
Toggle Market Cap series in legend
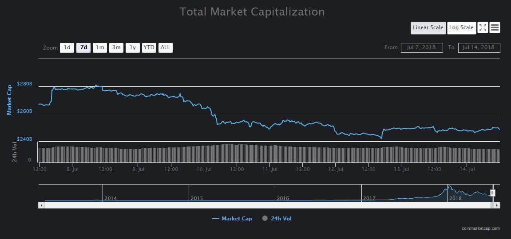[232, 219]
